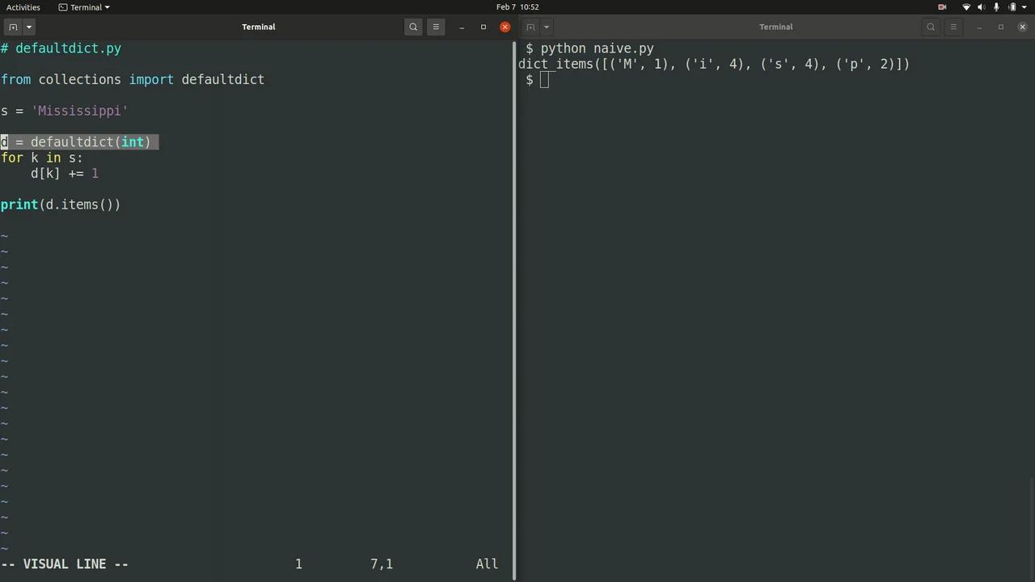Click the battery status icon
The width and height of the screenshot is (1035, 582).
(x=1012, y=7)
